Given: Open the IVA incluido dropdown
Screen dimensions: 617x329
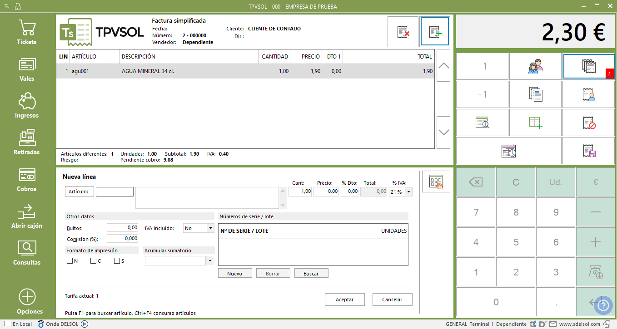Looking at the screenshot, I should tap(210, 228).
